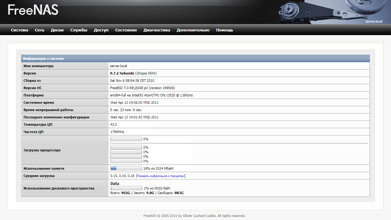Click the FreeNAS copyright footer text
391x220 pixels.
194,216
